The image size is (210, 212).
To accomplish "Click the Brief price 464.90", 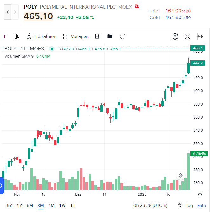I will tap(173, 11).
